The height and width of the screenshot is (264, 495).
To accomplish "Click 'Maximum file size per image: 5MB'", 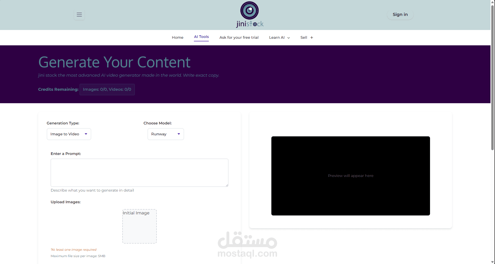I will 78,256.
